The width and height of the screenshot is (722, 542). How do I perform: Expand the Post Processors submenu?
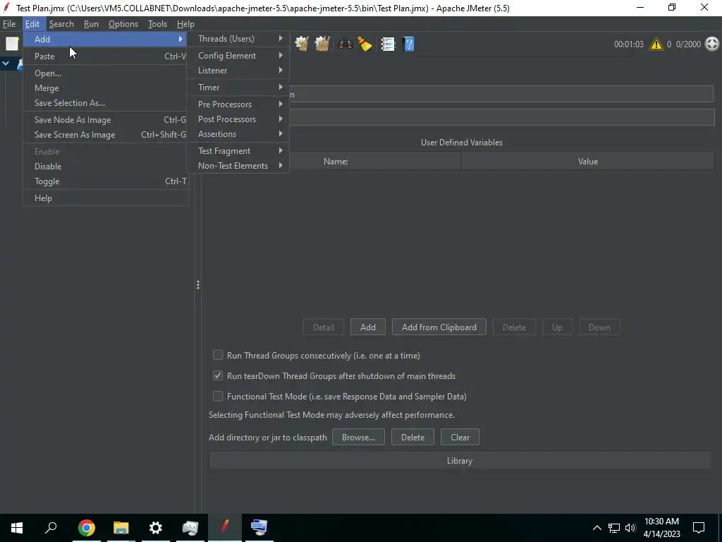click(x=238, y=119)
